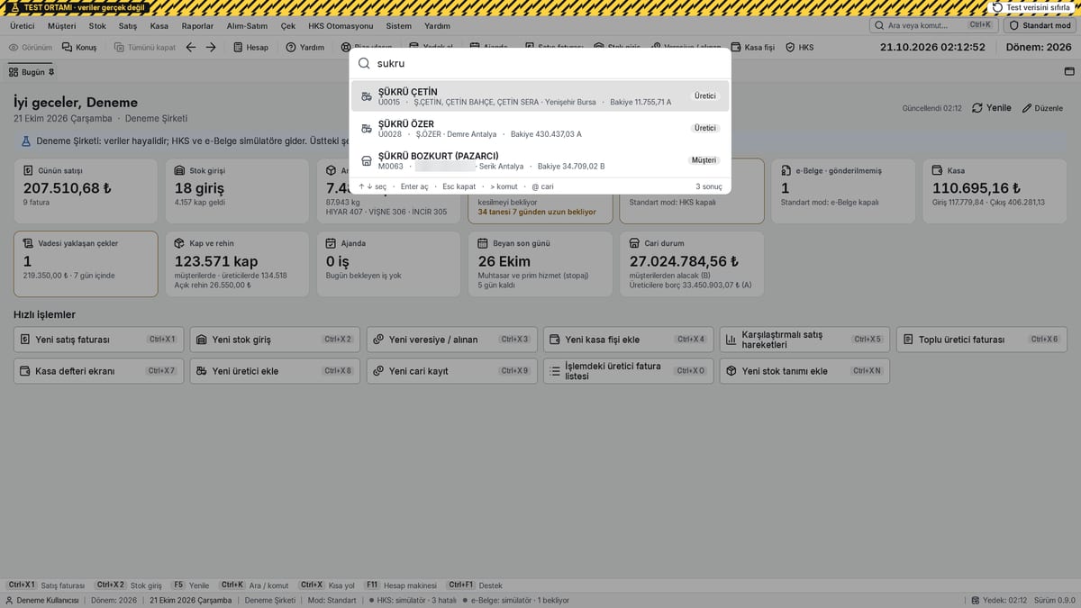Click the Ara veya komut search box
The height and width of the screenshot is (608, 1081).
coord(933,25)
